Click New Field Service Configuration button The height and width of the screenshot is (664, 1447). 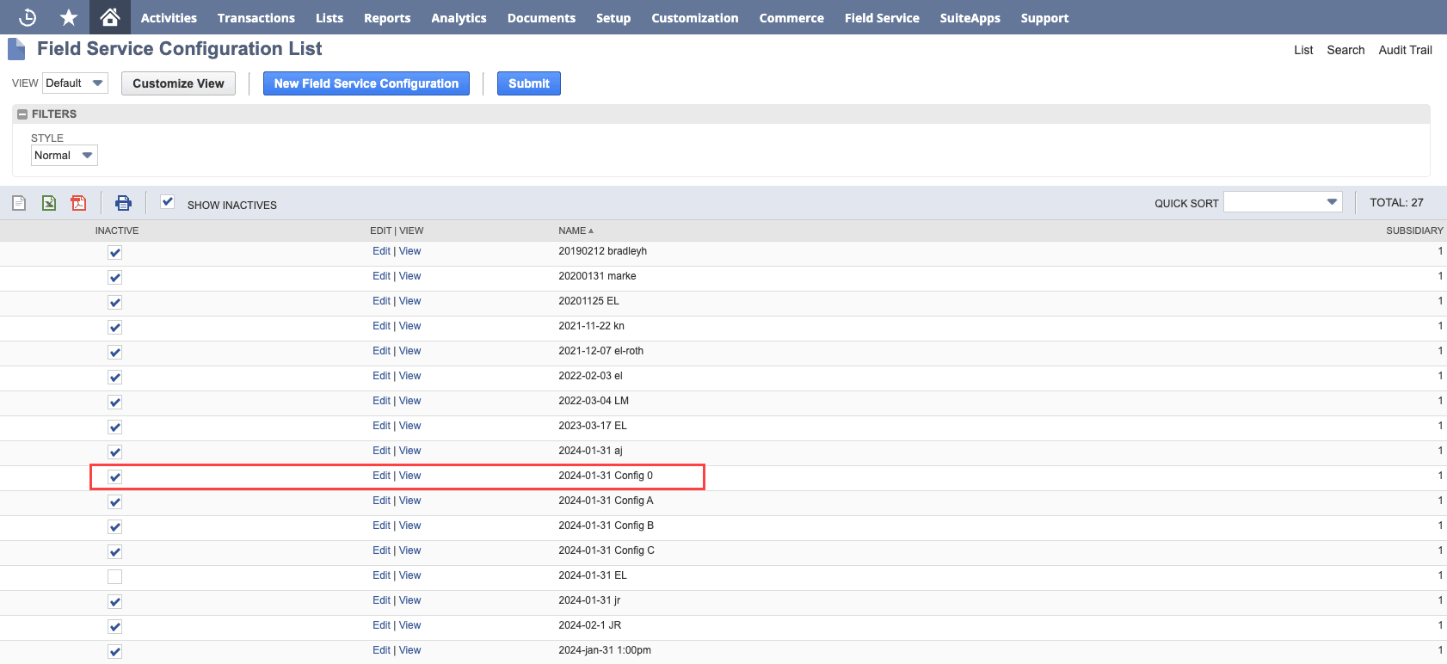(x=366, y=83)
